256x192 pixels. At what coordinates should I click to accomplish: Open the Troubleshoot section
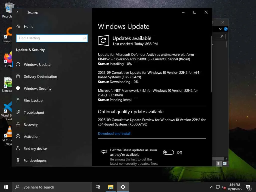[x=52, y=112]
